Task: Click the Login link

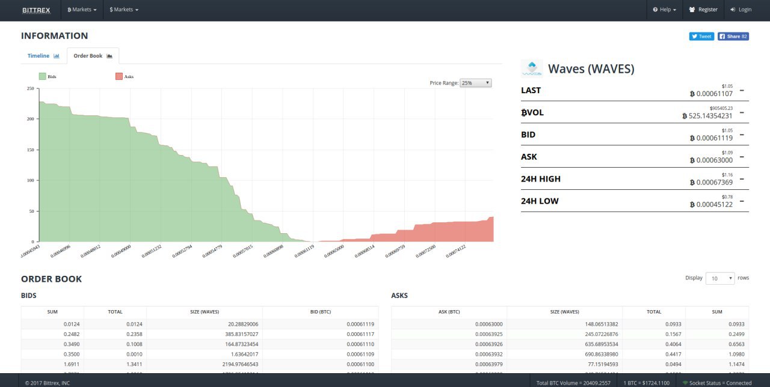Action: (741, 10)
